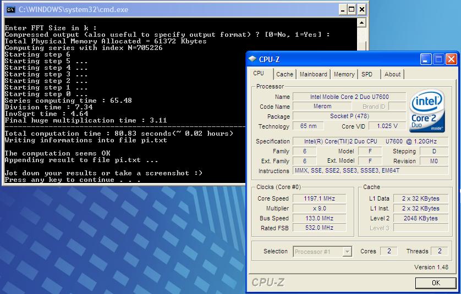Image resolution: width=461 pixels, height=294 pixels.
Task: Minimize the cmd.exe window
Action: [343, 10]
